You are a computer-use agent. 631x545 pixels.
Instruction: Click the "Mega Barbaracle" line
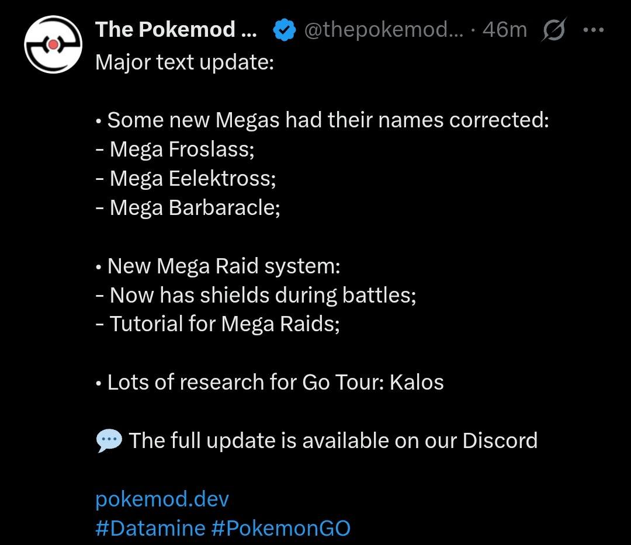(x=188, y=207)
